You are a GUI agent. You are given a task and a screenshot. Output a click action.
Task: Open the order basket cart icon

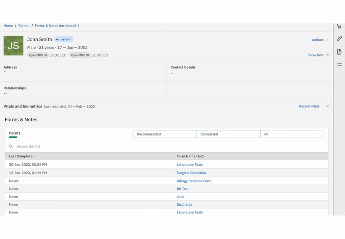click(339, 27)
